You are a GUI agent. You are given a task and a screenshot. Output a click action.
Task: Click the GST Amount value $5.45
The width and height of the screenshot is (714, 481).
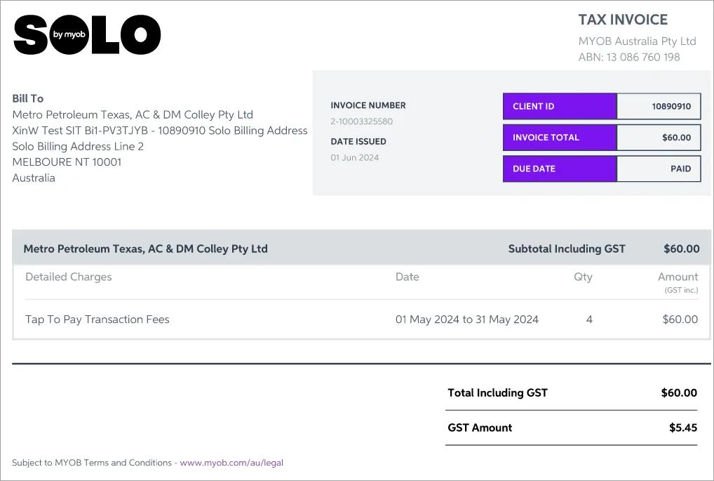click(683, 428)
